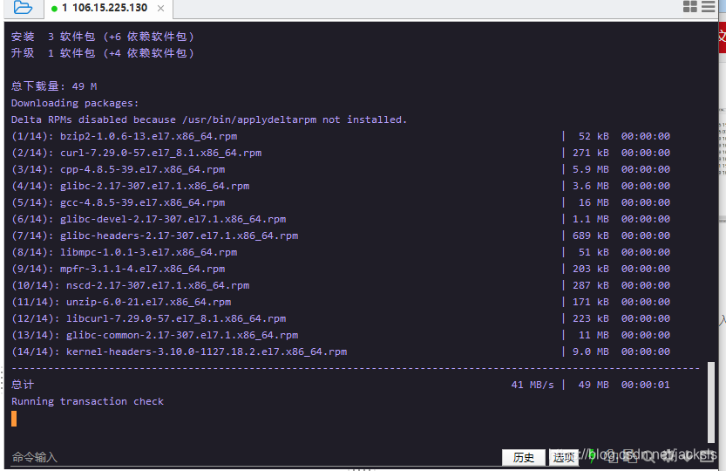
Task: Click the orange terminal cursor block
Action: point(14,419)
